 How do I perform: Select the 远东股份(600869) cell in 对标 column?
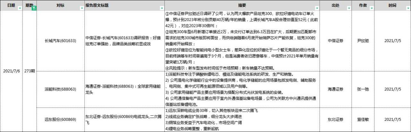pos(60,120)
